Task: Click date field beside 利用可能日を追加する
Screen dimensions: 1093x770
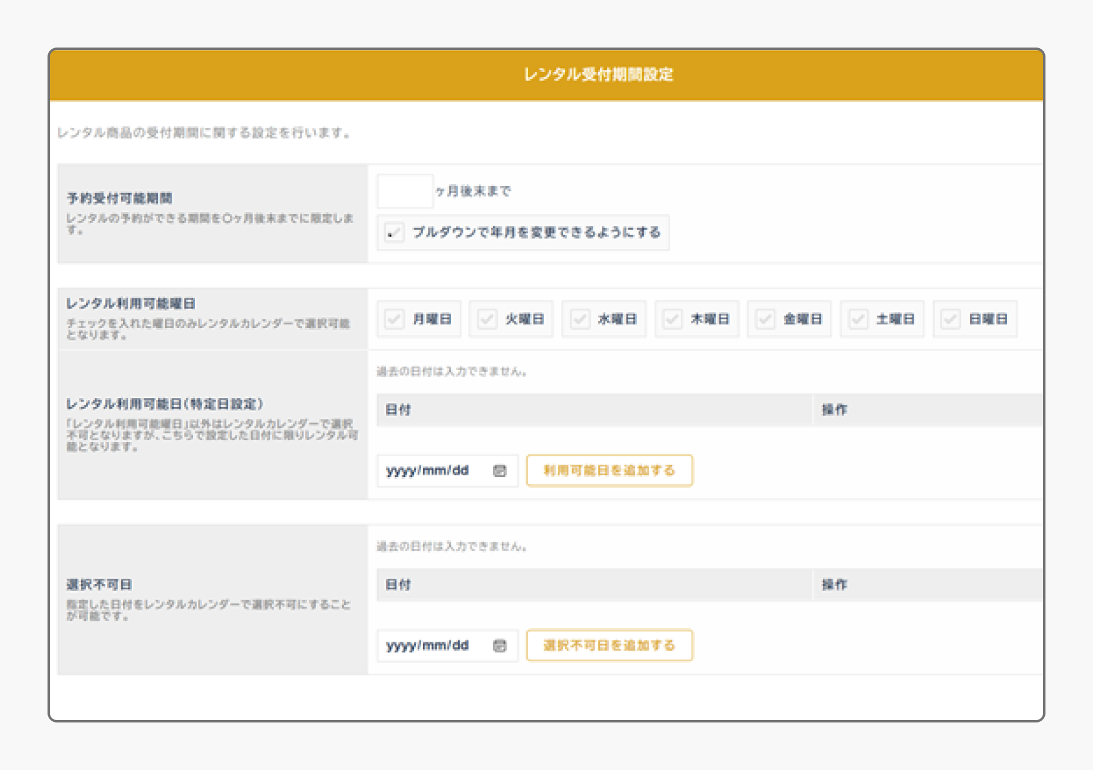Action: [447, 471]
